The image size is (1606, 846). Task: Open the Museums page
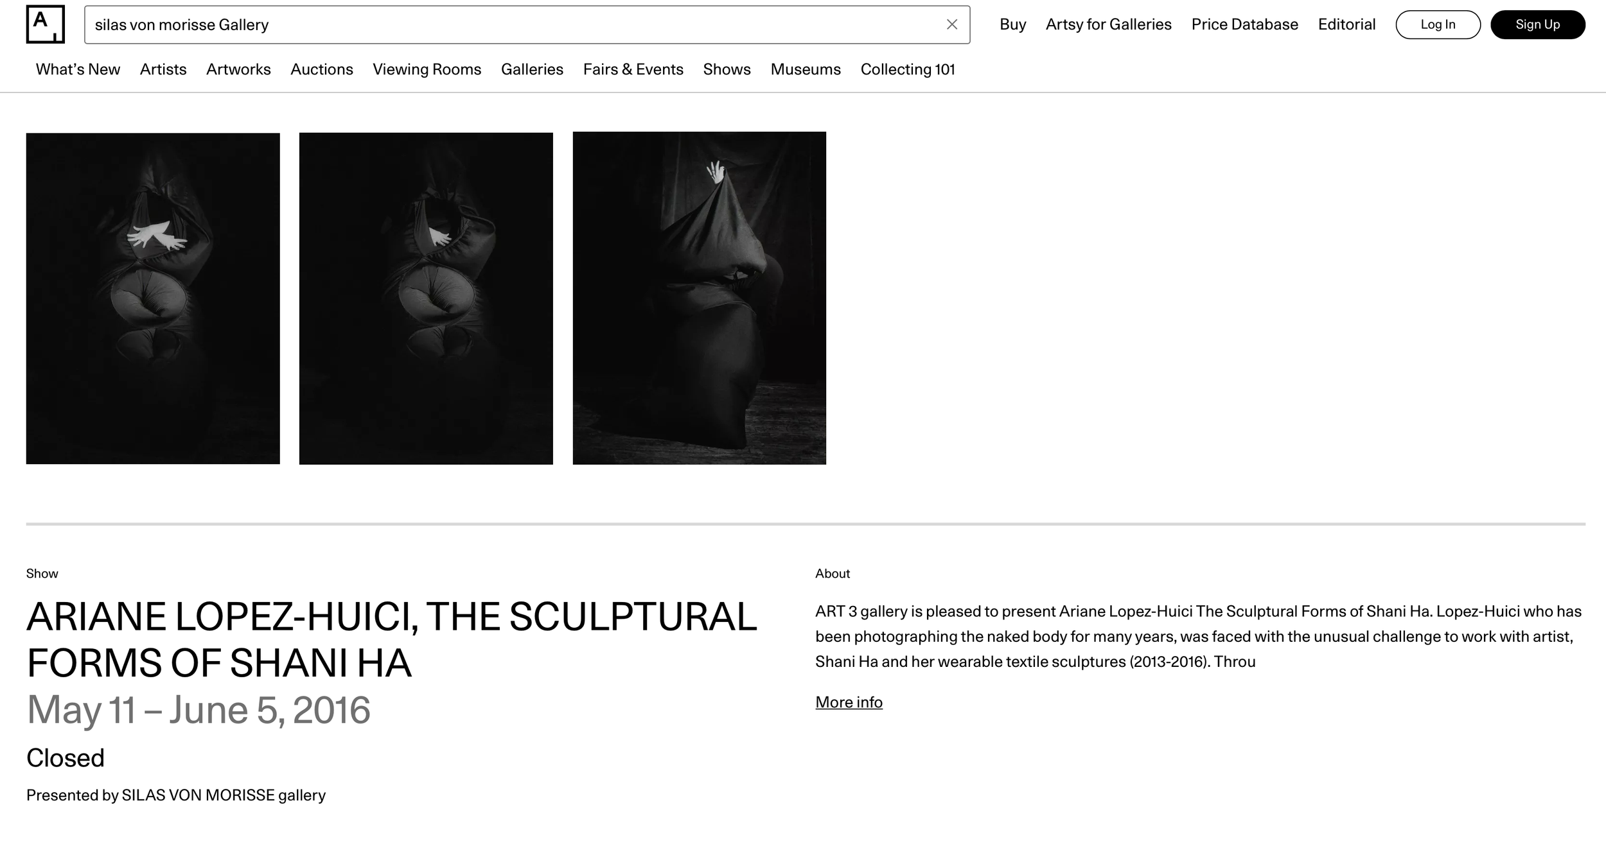point(806,69)
